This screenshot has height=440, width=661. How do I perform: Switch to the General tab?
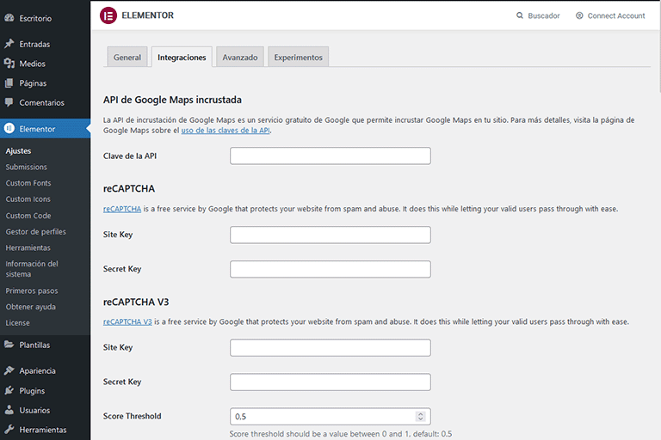click(x=127, y=58)
